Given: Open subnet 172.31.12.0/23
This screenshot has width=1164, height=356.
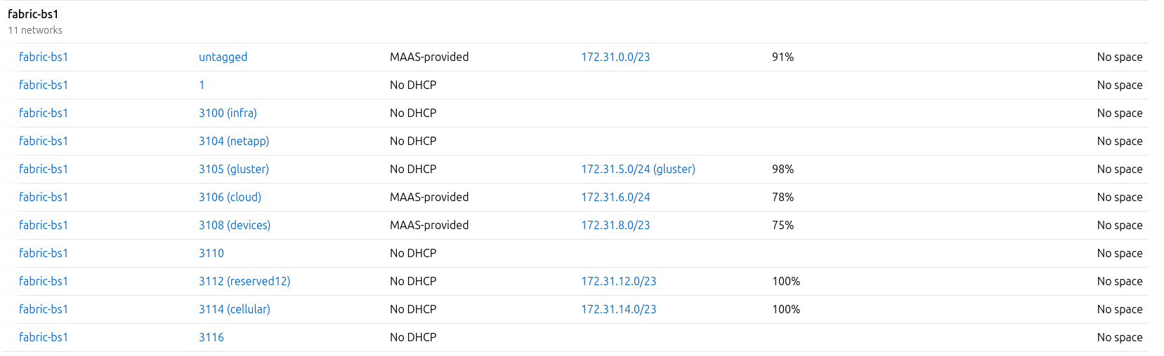Looking at the screenshot, I should click(618, 282).
